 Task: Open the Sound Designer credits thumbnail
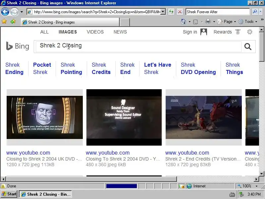click(x=124, y=117)
